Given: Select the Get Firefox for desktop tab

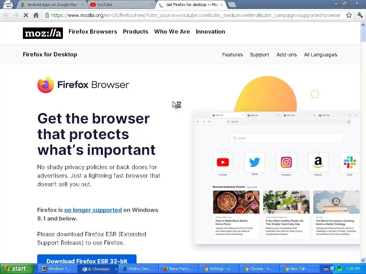Looking at the screenshot, I should point(192,5).
